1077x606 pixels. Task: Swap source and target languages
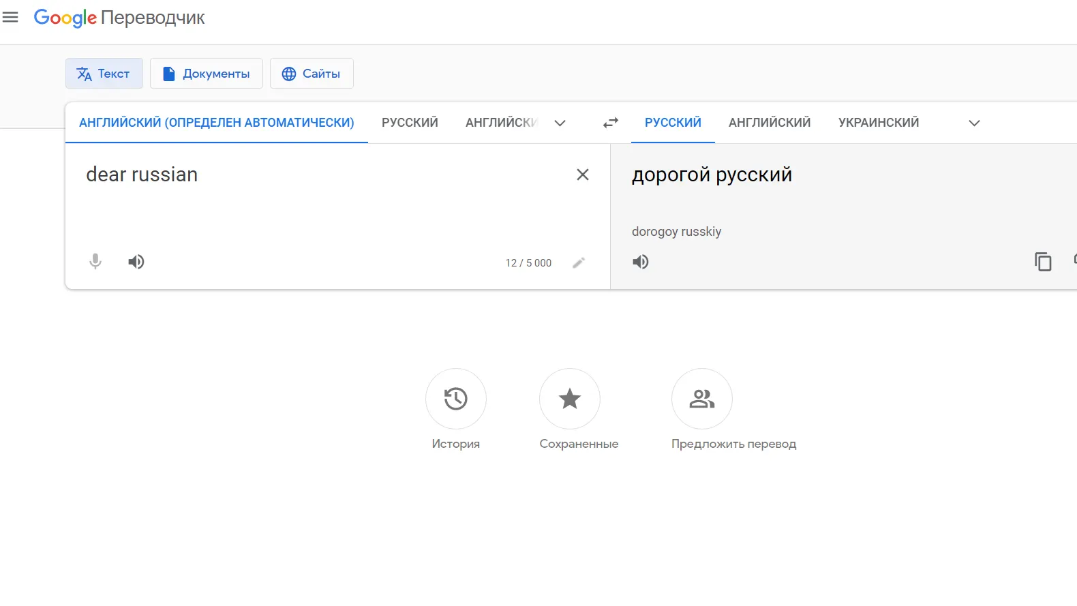(x=611, y=123)
